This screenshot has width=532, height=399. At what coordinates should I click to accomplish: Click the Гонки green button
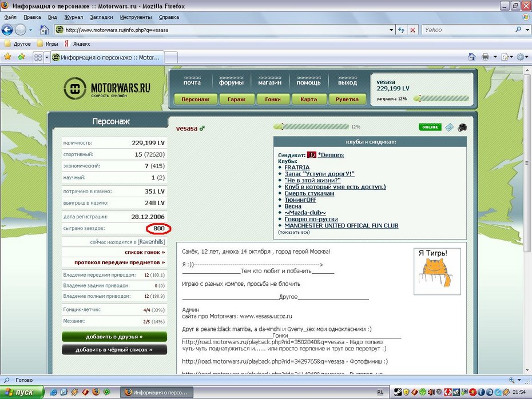[x=273, y=99]
